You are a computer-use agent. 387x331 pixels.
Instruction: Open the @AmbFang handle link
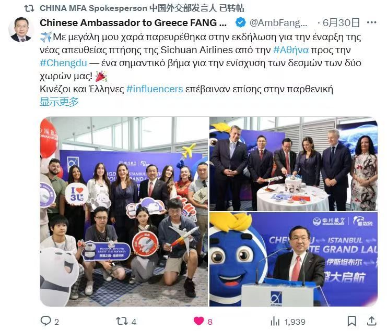click(278, 23)
